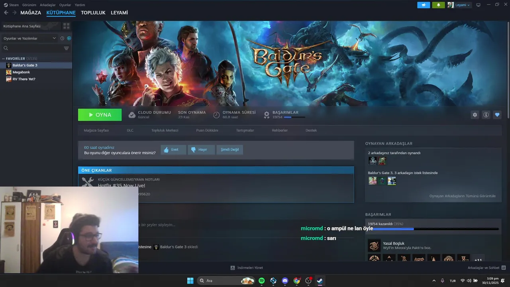Click the Şimdi Değil button
The image size is (510, 287).
229,149
